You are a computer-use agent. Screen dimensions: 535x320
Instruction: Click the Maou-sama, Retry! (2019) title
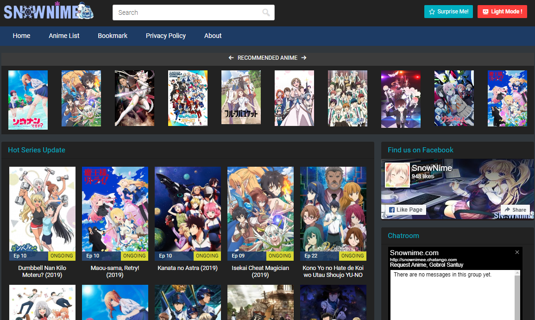(115, 271)
